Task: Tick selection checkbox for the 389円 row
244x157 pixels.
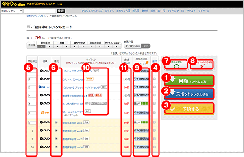Action: (155, 95)
